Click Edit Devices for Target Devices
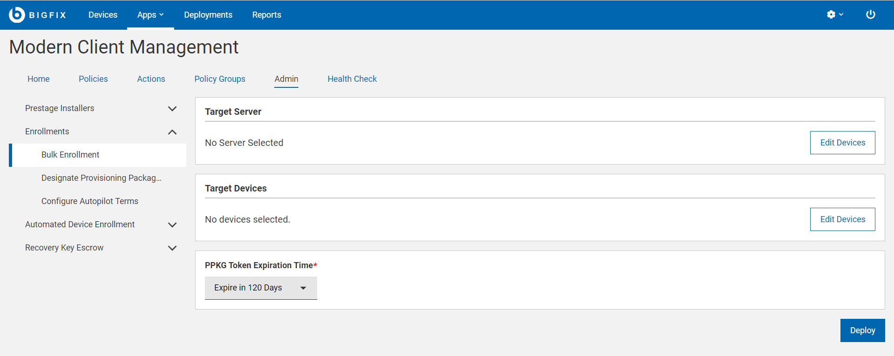 (842, 219)
